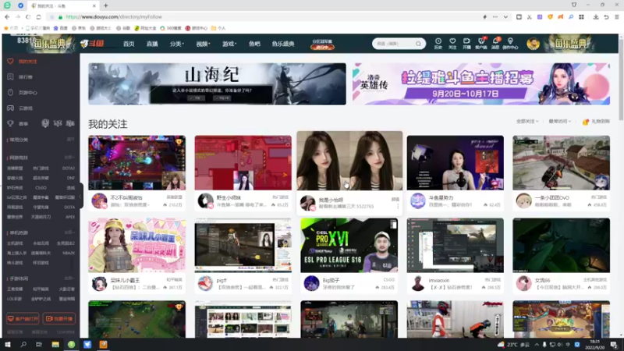Open 赛事 trophy item in sidebar

click(x=18, y=124)
